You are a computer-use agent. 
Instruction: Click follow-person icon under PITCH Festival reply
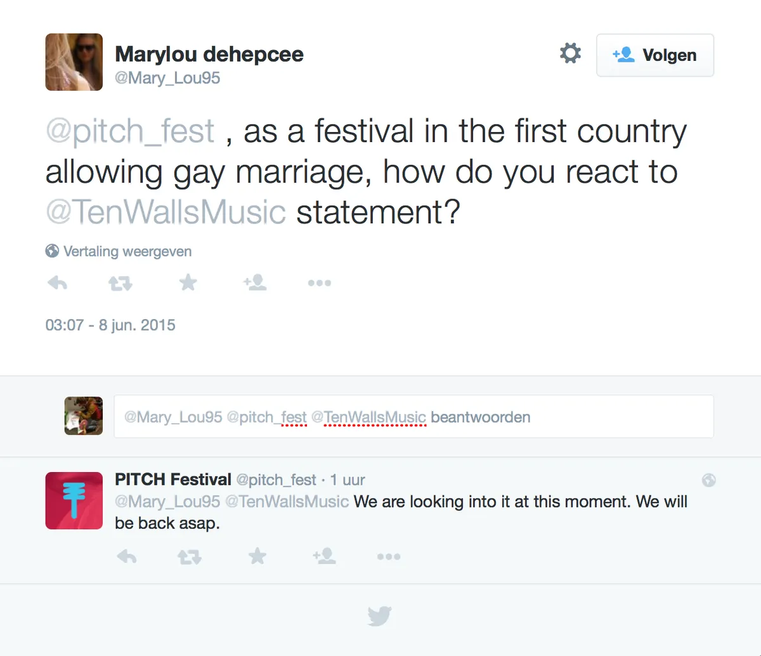(x=324, y=556)
